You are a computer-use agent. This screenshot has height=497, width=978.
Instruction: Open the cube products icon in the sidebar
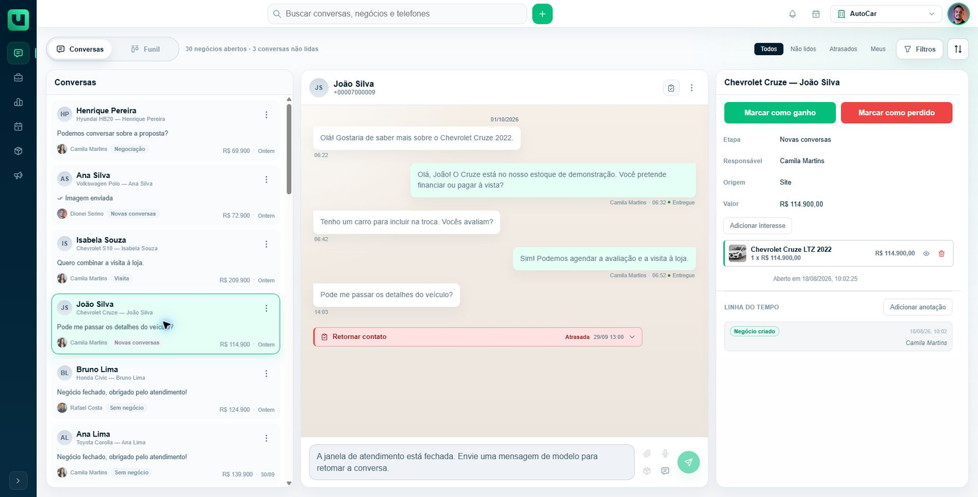(x=18, y=151)
